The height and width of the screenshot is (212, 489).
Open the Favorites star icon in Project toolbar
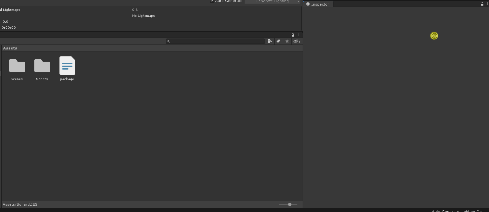(x=287, y=41)
